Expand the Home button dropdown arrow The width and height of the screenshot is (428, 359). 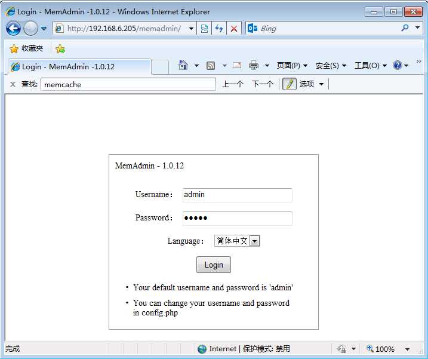pyautogui.click(x=196, y=66)
